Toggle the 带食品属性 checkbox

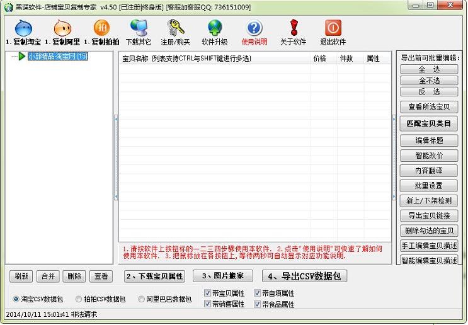pos(257,304)
